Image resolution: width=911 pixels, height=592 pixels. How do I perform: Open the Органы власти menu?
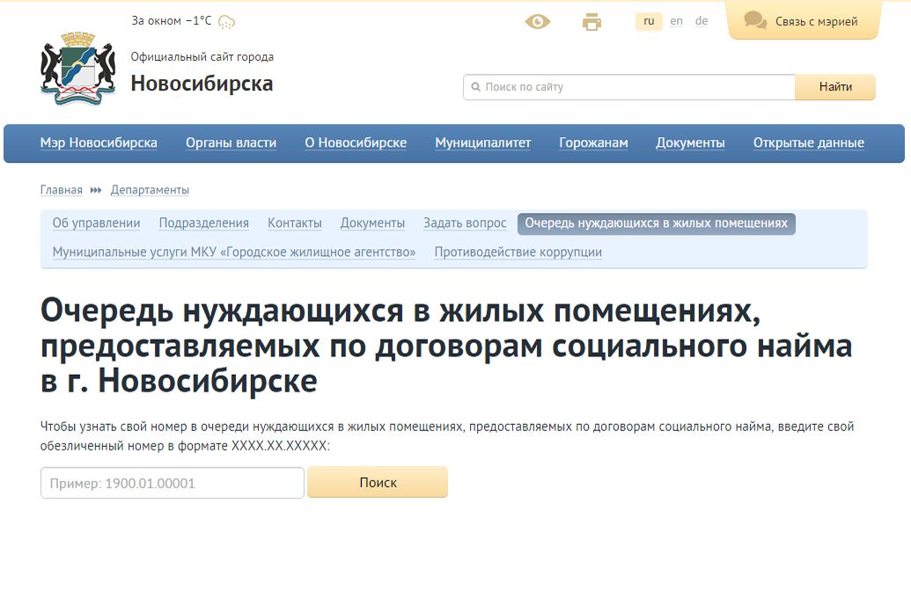231,143
